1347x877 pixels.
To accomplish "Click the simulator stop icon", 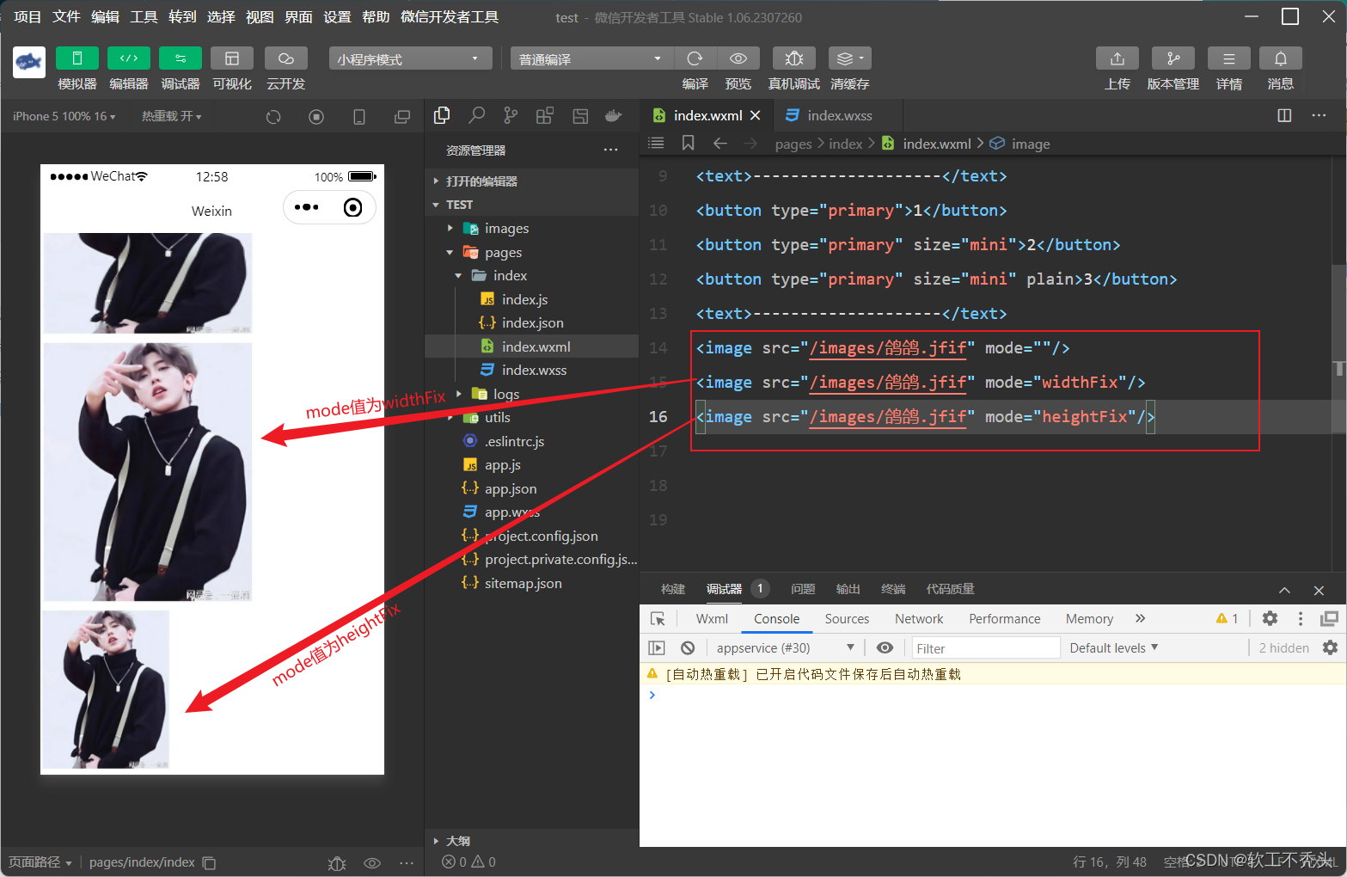I will [x=316, y=117].
